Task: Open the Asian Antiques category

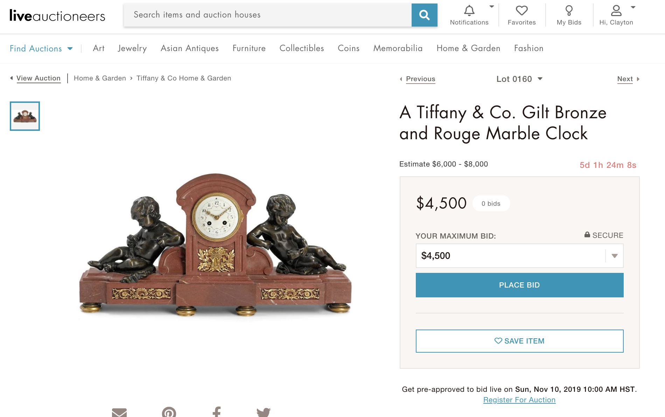Action: (x=190, y=48)
